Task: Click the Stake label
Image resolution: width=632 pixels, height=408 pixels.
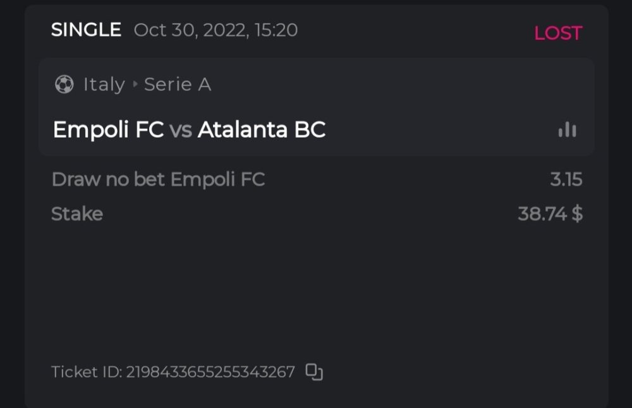Action: pos(76,213)
